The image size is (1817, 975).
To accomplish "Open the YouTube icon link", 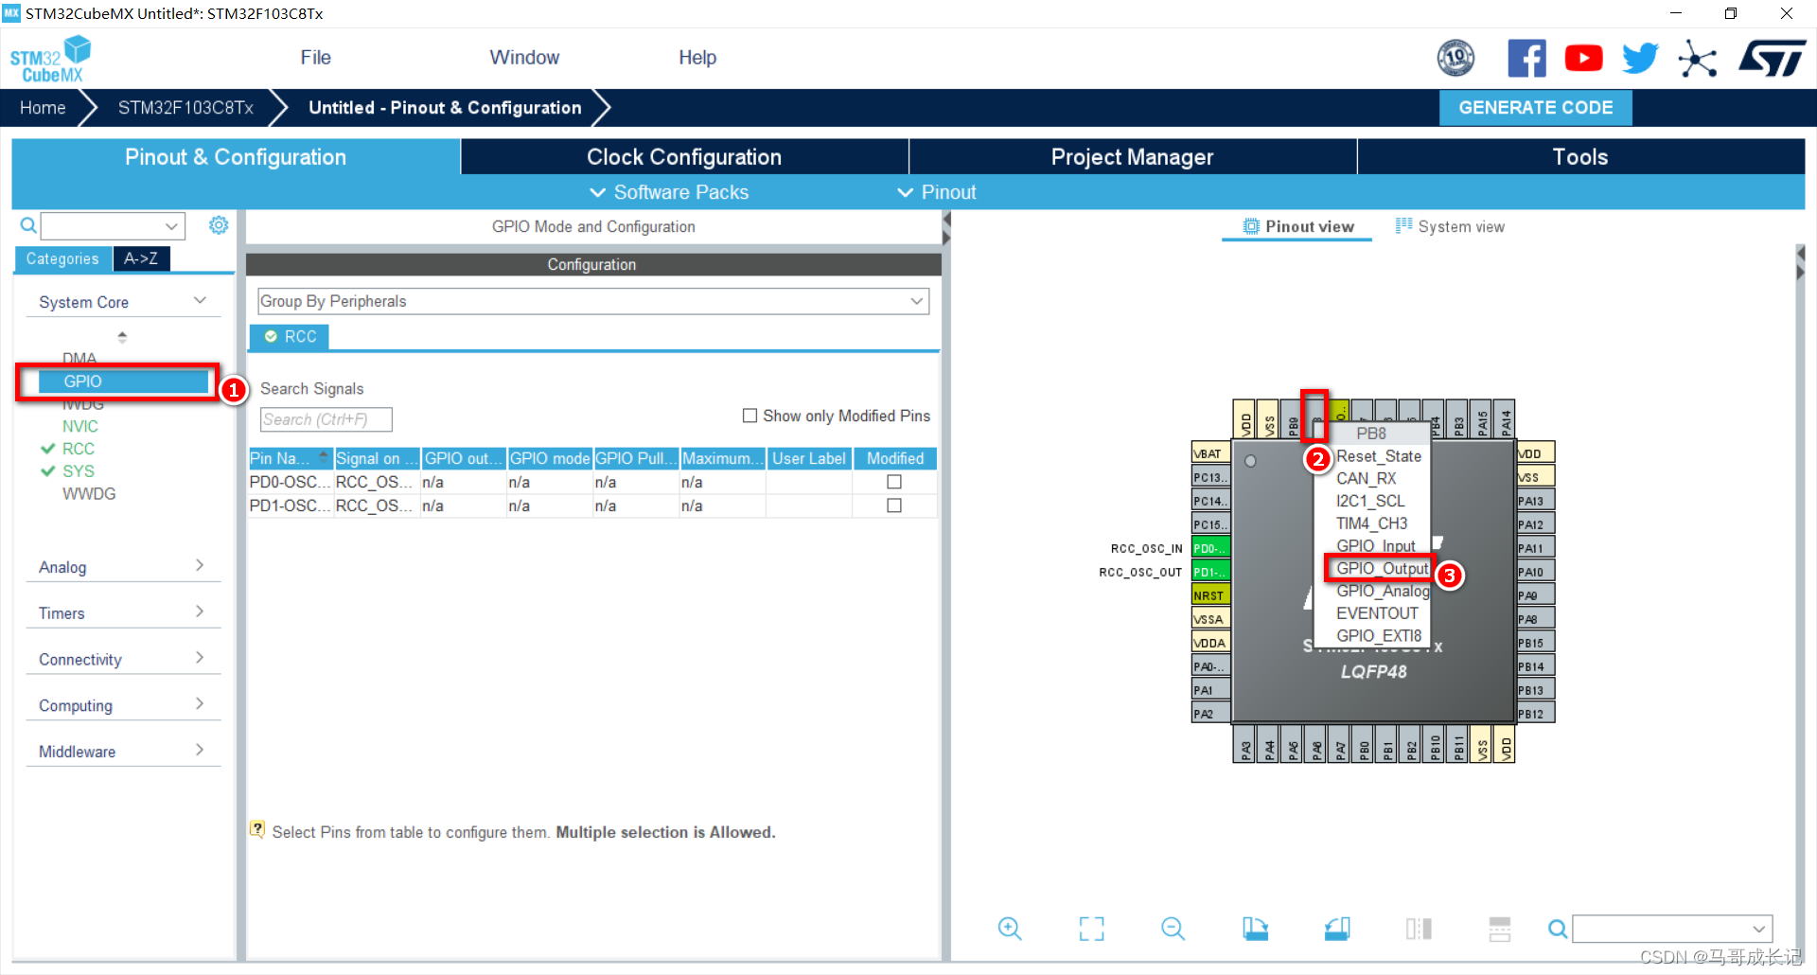I will pyautogui.click(x=1583, y=59).
